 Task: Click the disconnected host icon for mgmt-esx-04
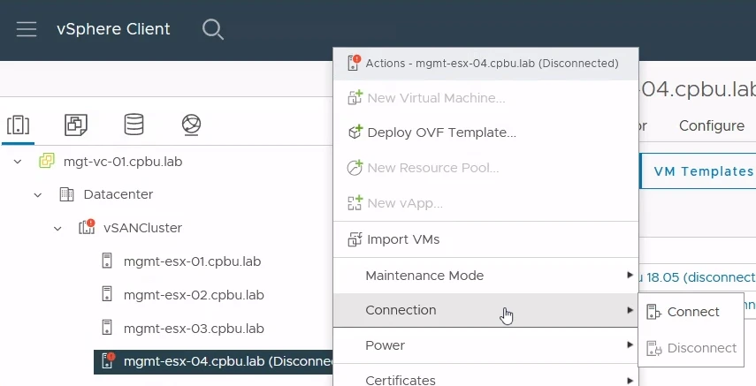coord(109,361)
